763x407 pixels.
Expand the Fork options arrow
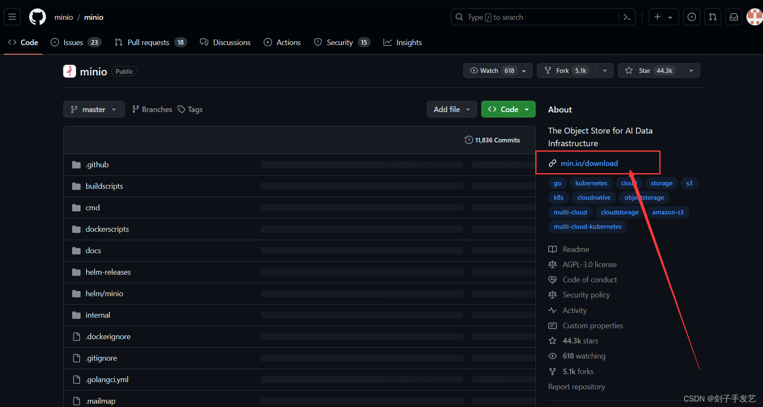[605, 70]
